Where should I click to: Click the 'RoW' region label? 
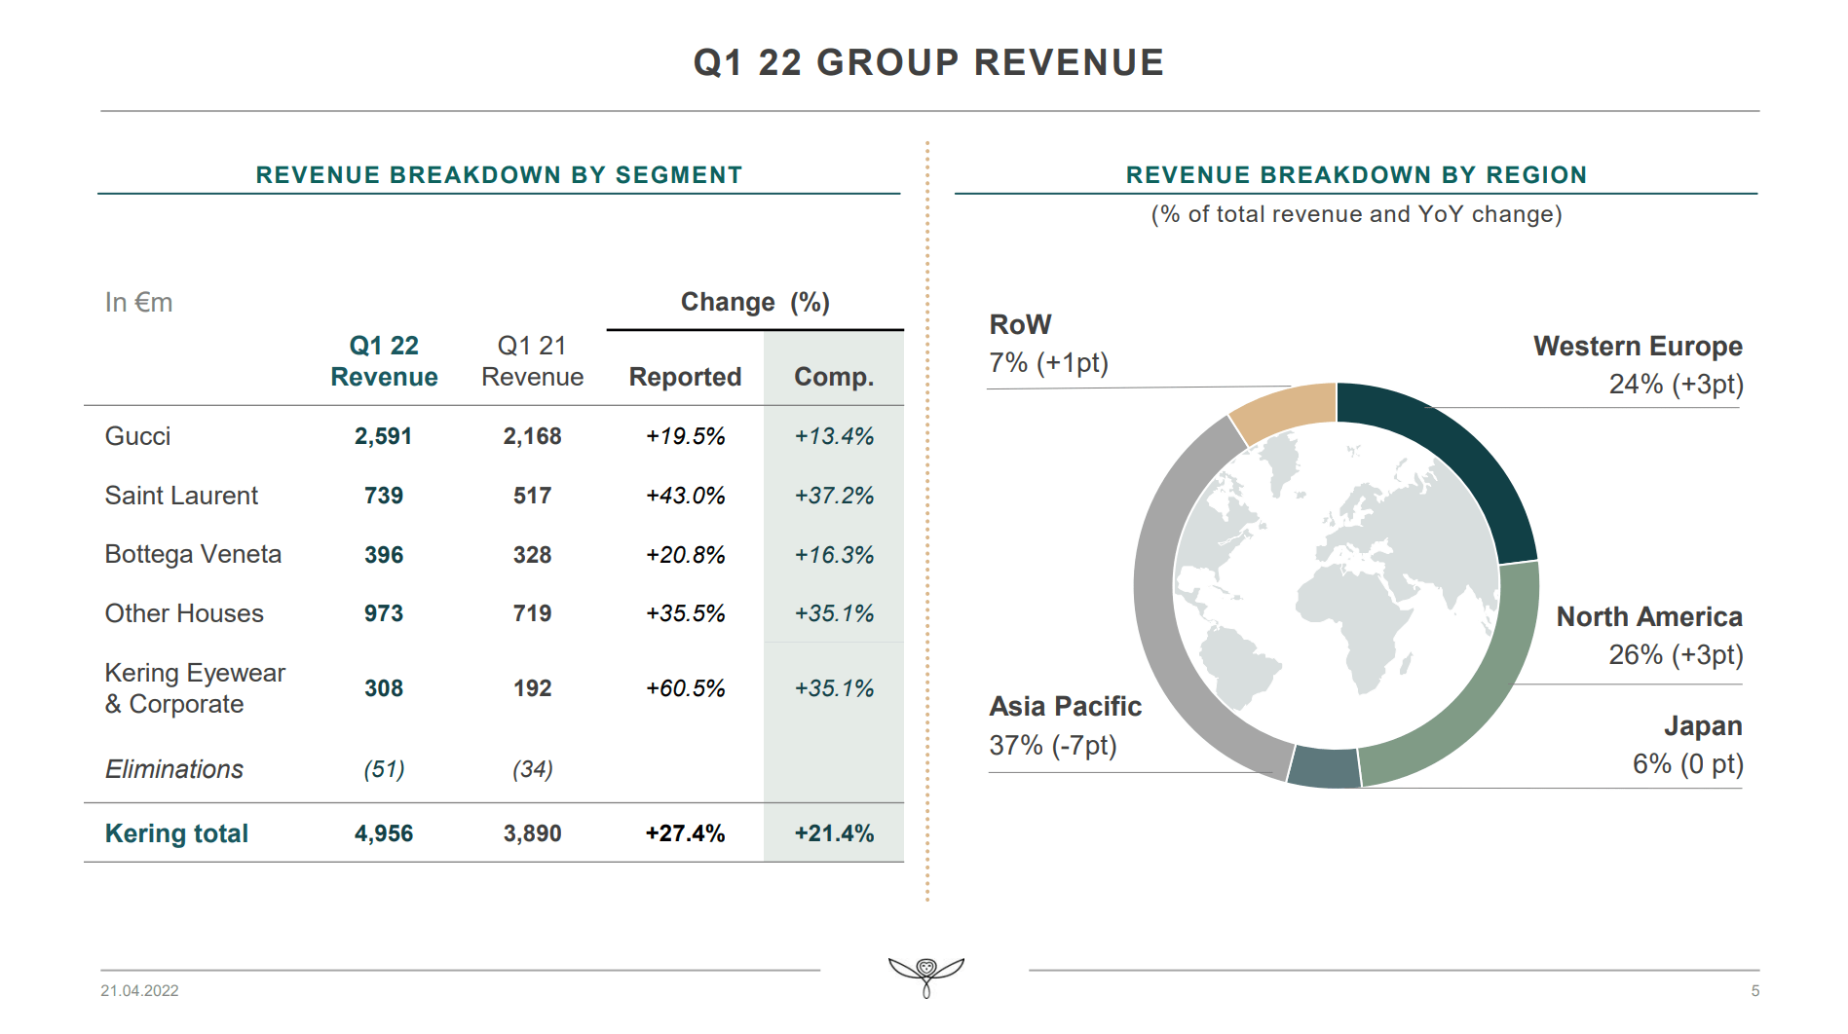(x=1020, y=324)
